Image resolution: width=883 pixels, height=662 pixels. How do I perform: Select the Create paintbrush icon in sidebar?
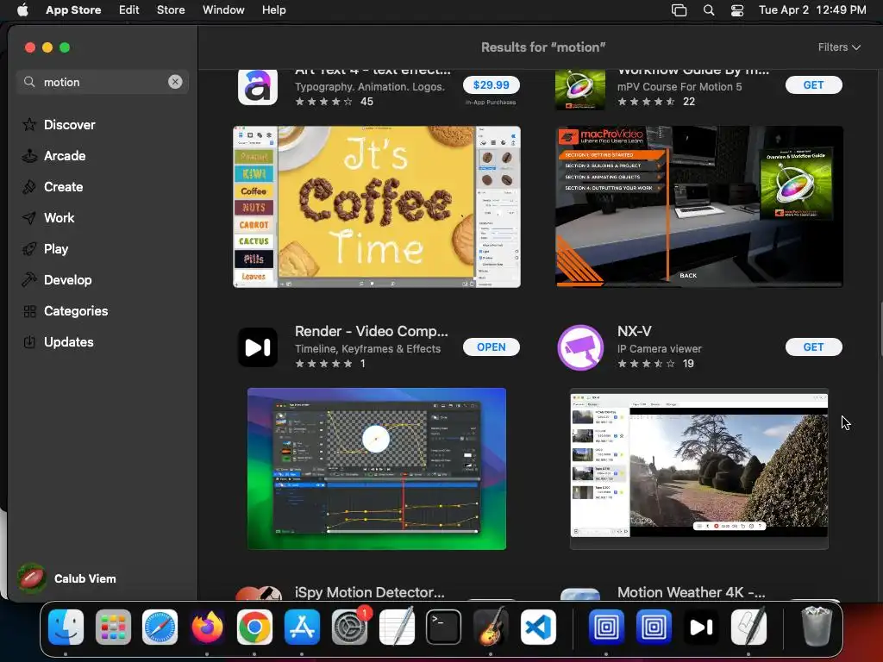coord(29,187)
